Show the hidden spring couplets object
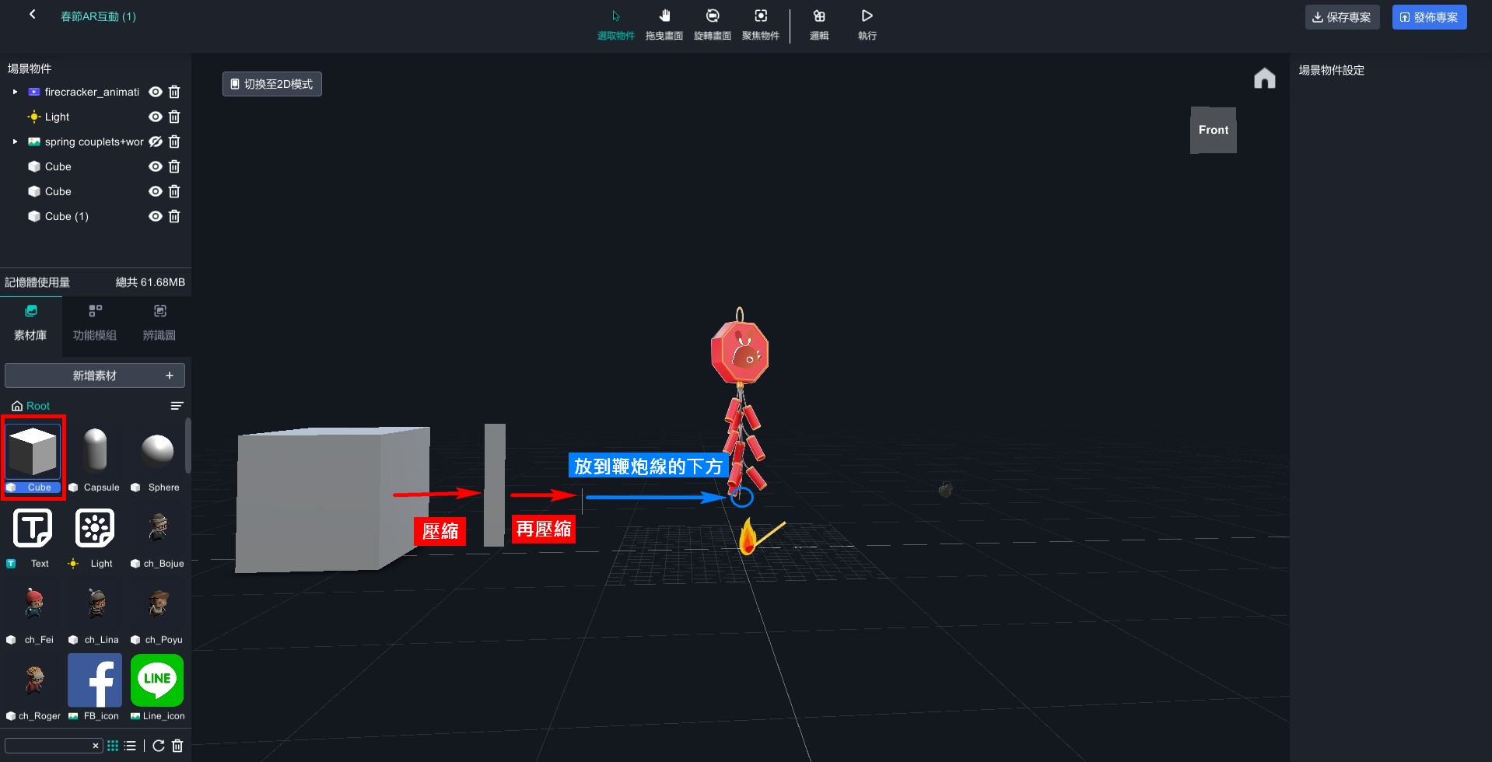The width and height of the screenshot is (1492, 762). (x=156, y=142)
